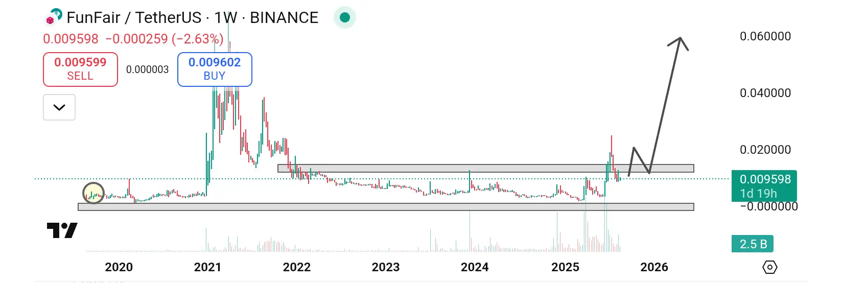Click the 2022 time axis label
Image resolution: width=843 pixels, height=283 pixels.
click(x=297, y=267)
